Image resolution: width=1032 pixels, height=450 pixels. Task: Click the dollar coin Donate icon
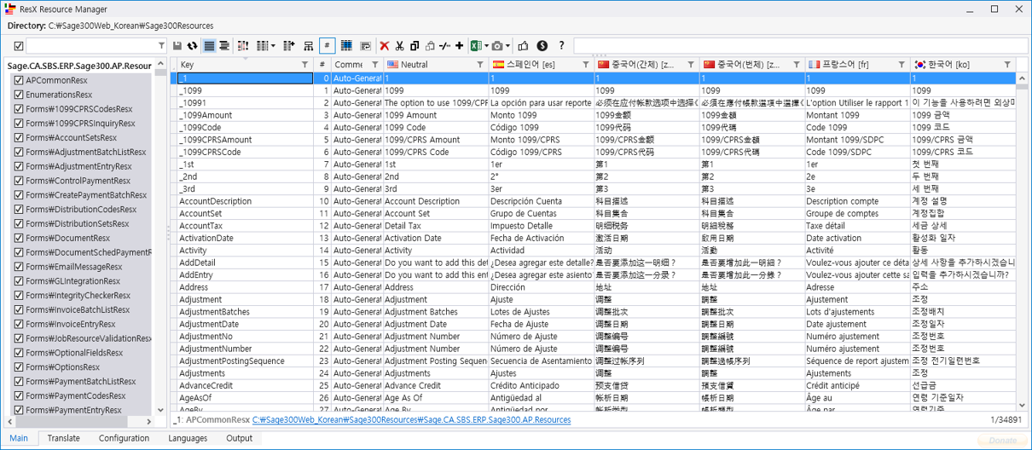click(x=542, y=46)
